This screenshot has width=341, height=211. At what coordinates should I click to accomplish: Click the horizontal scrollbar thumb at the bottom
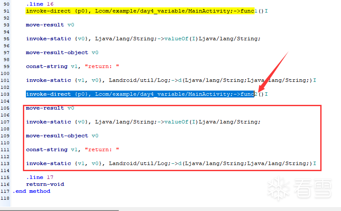tap(59, 210)
